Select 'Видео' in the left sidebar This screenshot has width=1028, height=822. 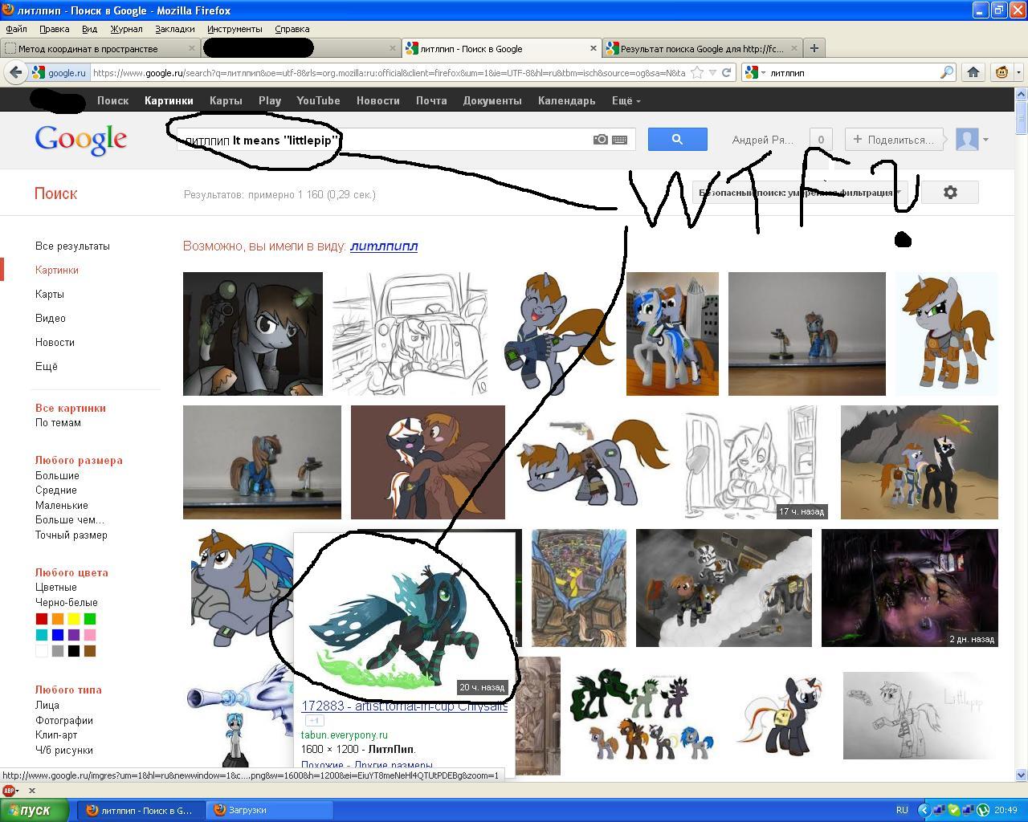tap(50, 318)
